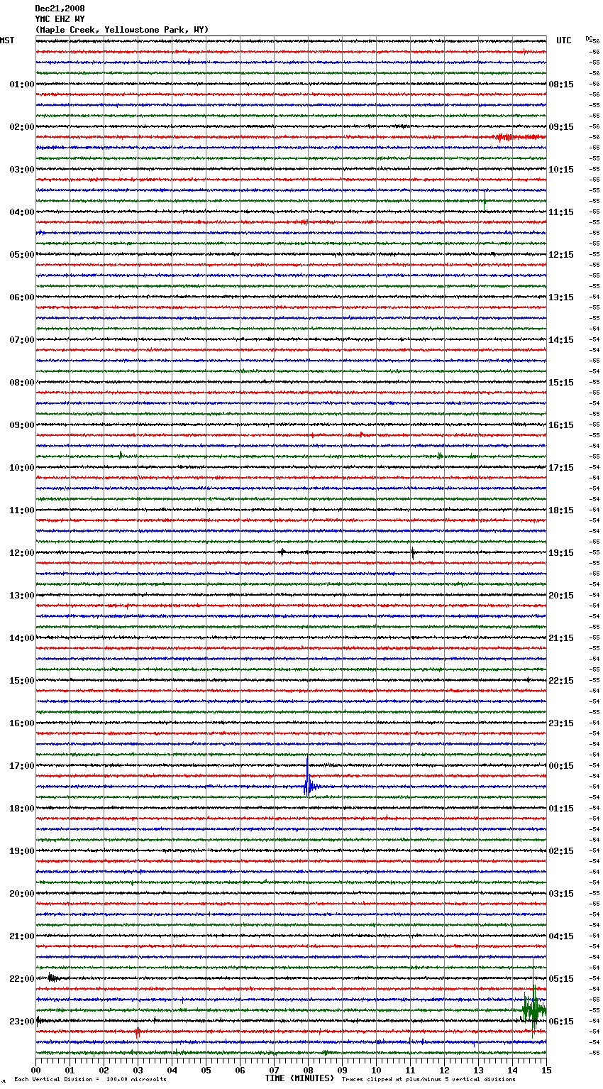Click the UTC timezone header
This screenshot has width=603, height=1089.
click(563, 40)
